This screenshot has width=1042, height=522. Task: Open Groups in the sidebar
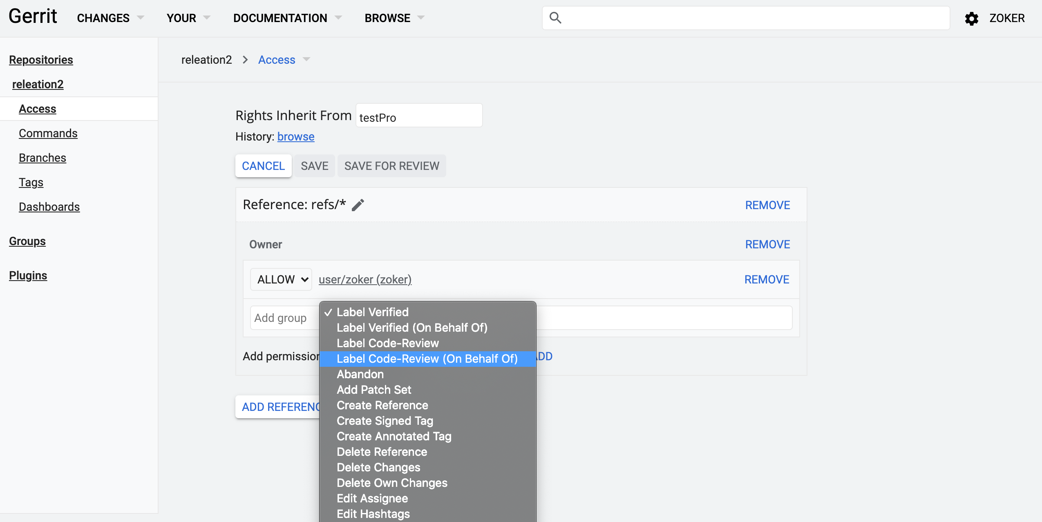27,241
